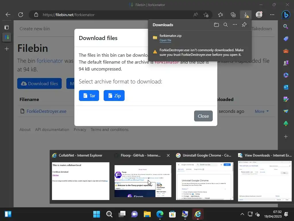Open File Explorer from taskbar

[x=147, y=214]
